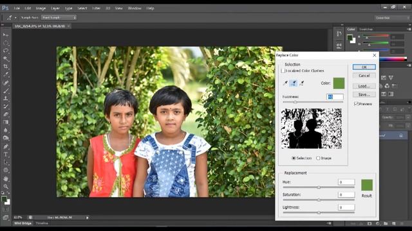Select the Dodge tool
The image size is (412, 231).
6,138
